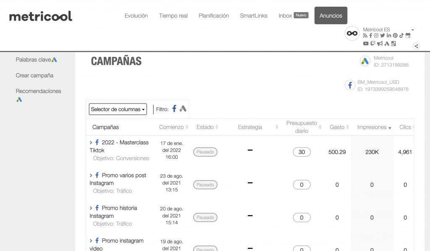Viewport: 430px width, 251px height.
Task: Click the Facebook logo beside BM_Metricool_USD
Action: tap(350, 85)
